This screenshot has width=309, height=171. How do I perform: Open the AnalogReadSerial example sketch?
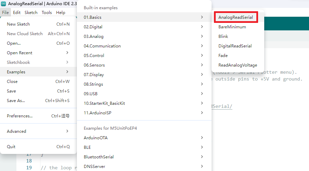tap(236, 17)
